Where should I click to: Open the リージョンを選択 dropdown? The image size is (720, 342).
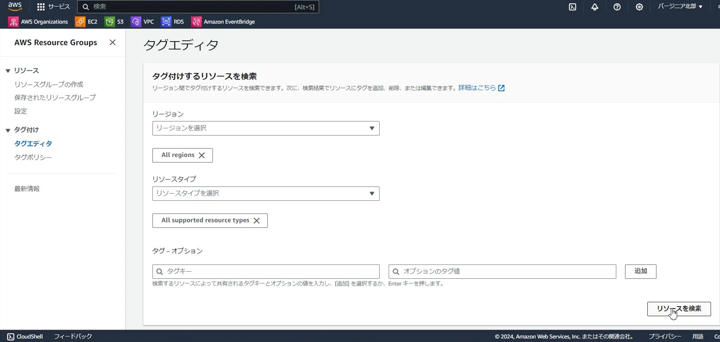coord(266,128)
